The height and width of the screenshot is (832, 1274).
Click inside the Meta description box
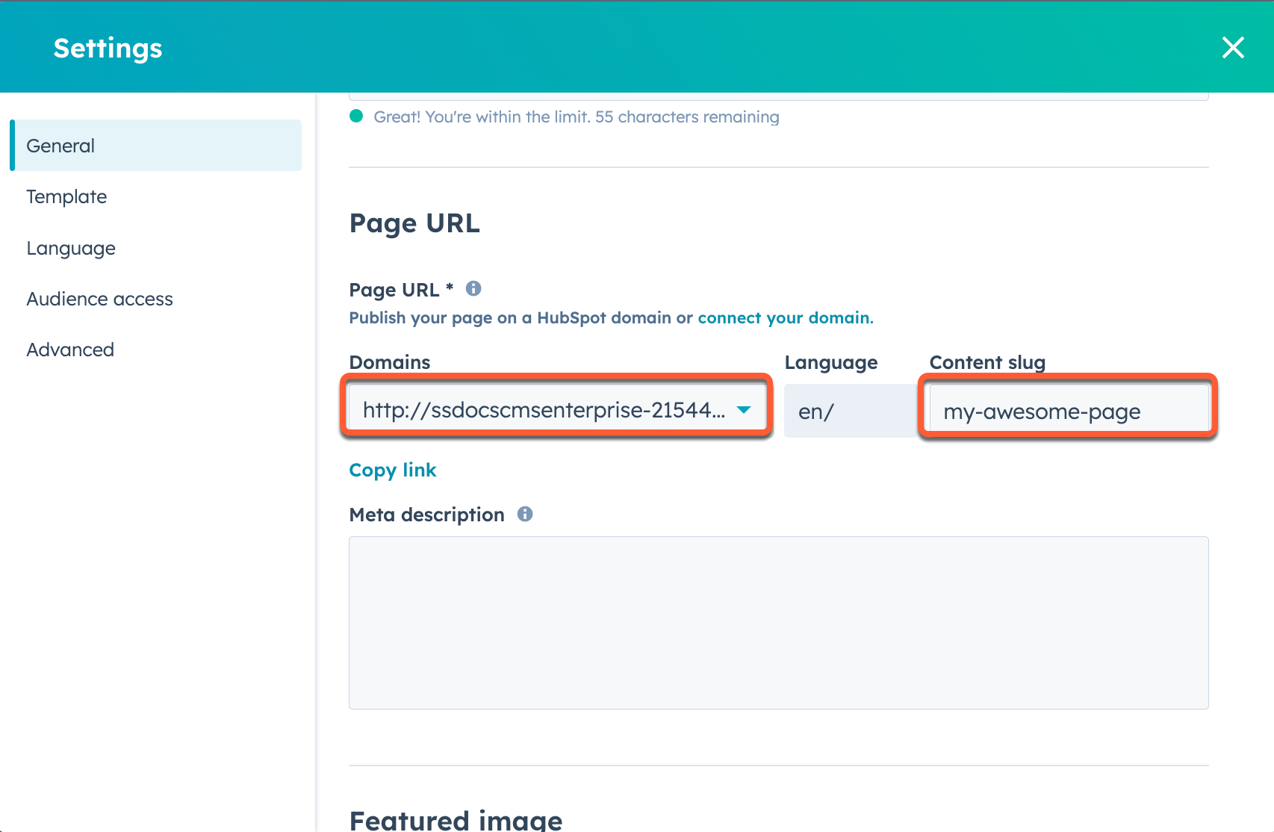pos(778,622)
